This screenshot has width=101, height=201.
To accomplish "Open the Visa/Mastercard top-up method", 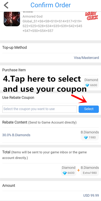I will pyautogui.click(x=86, y=58).
